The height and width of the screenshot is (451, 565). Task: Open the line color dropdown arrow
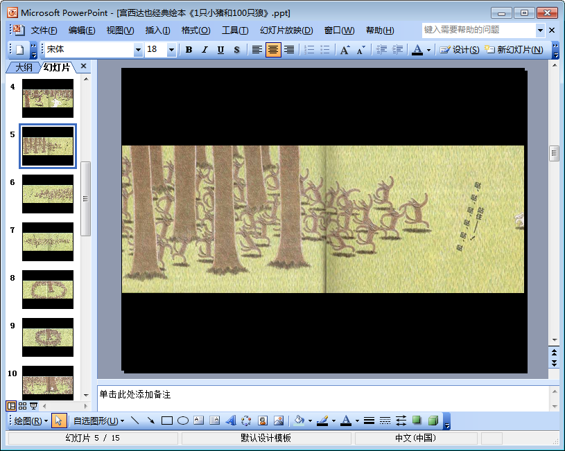coord(333,421)
